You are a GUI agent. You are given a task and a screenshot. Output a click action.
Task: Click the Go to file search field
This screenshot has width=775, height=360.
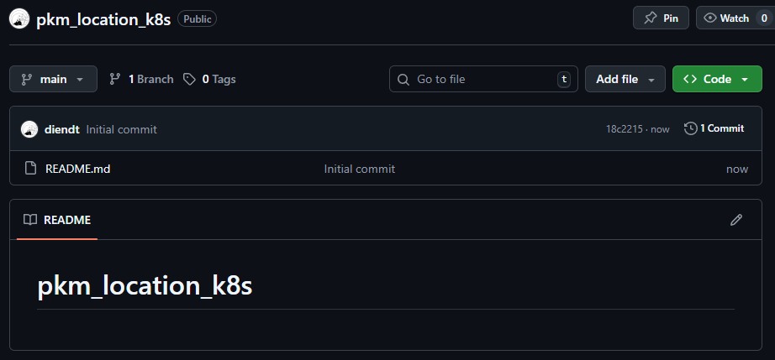483,79
